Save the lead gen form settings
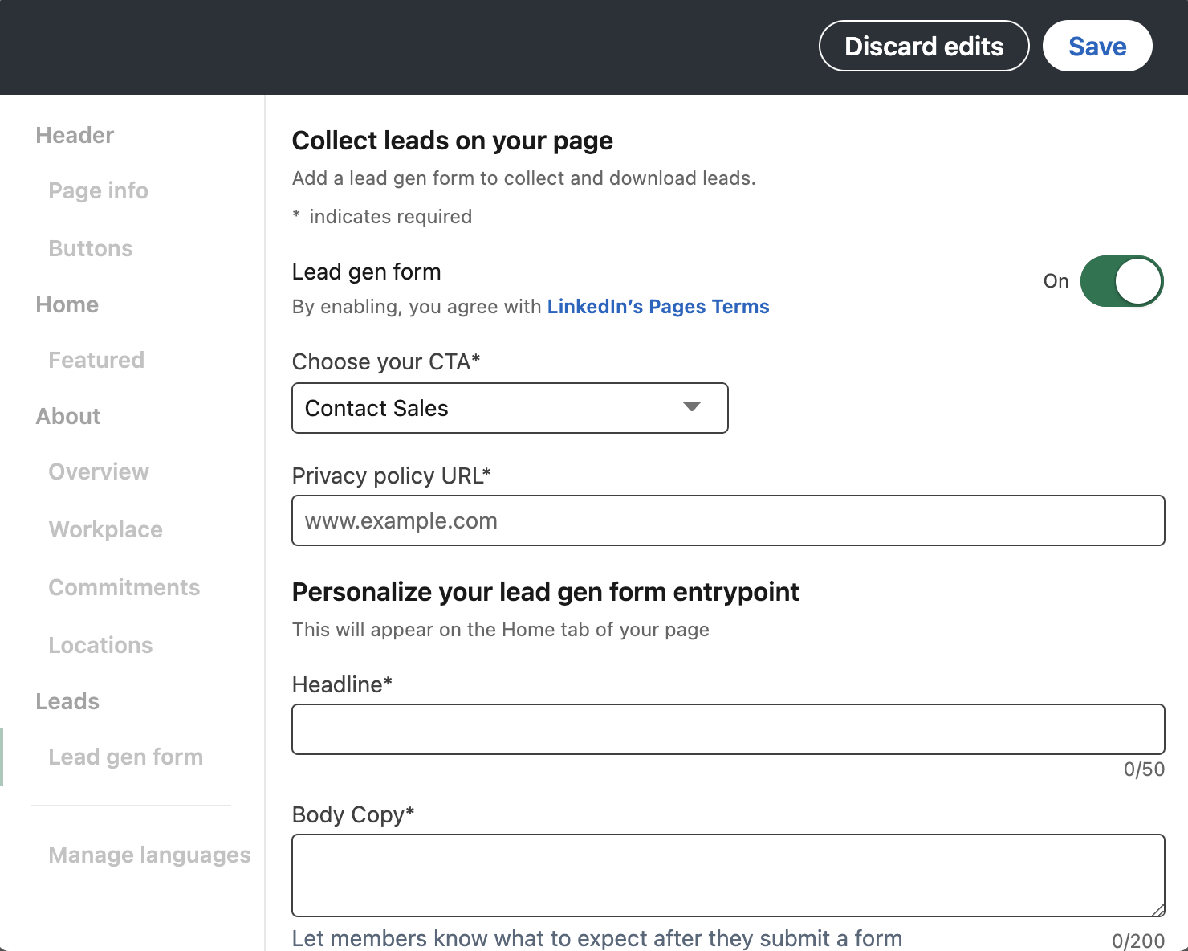 (x=1096, y=46)
